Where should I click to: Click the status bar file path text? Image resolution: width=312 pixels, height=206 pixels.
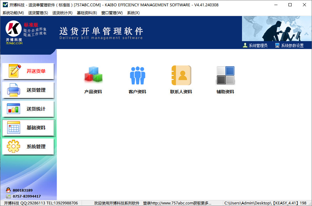point(266,203)
